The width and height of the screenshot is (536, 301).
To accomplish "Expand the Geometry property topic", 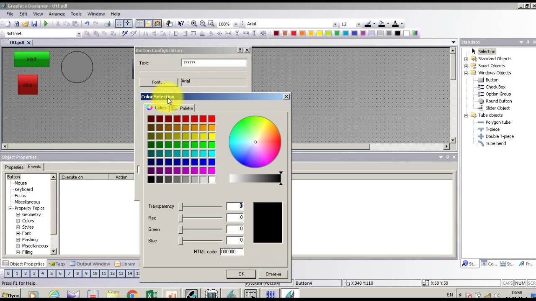I will click(x=18, y=214).
